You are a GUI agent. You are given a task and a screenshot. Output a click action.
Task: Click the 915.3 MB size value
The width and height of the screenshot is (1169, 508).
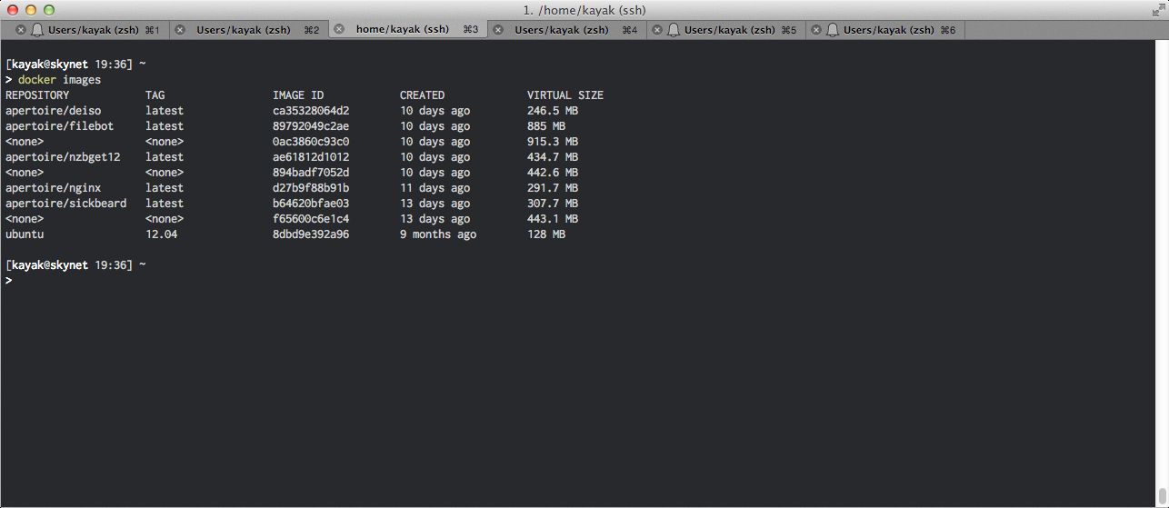(553, 142)
